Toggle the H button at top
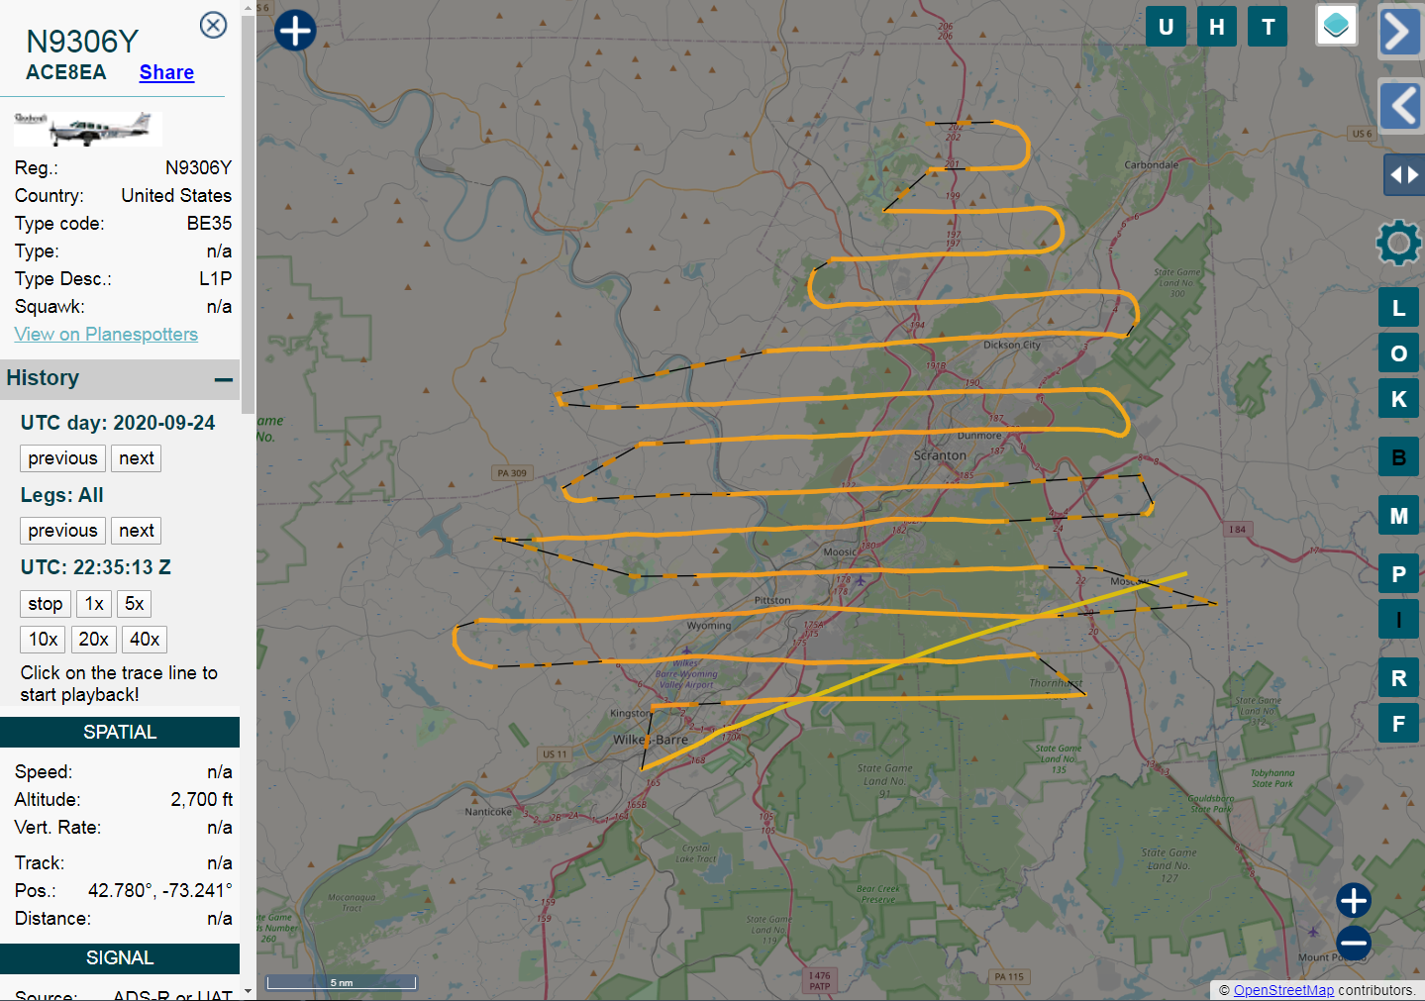This screenshot has height=1001, width=1425. (1216, 27)
